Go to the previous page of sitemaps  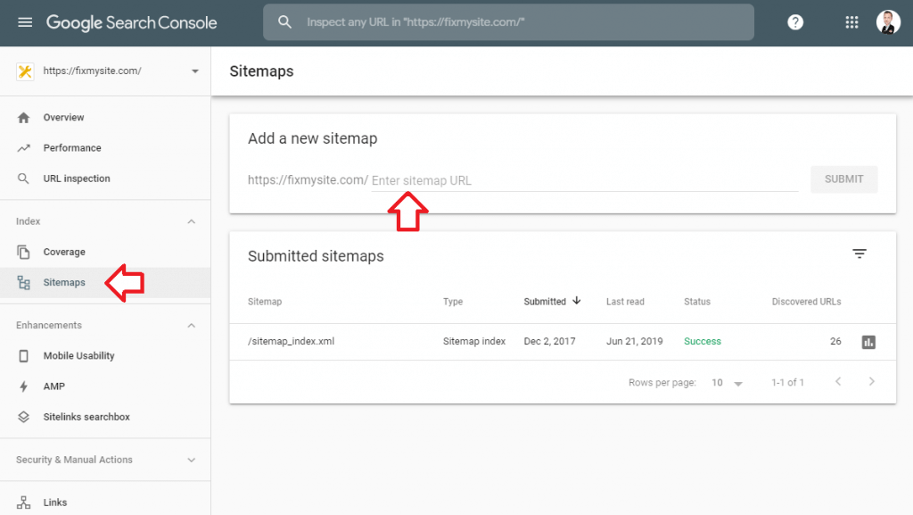[838, 382]
